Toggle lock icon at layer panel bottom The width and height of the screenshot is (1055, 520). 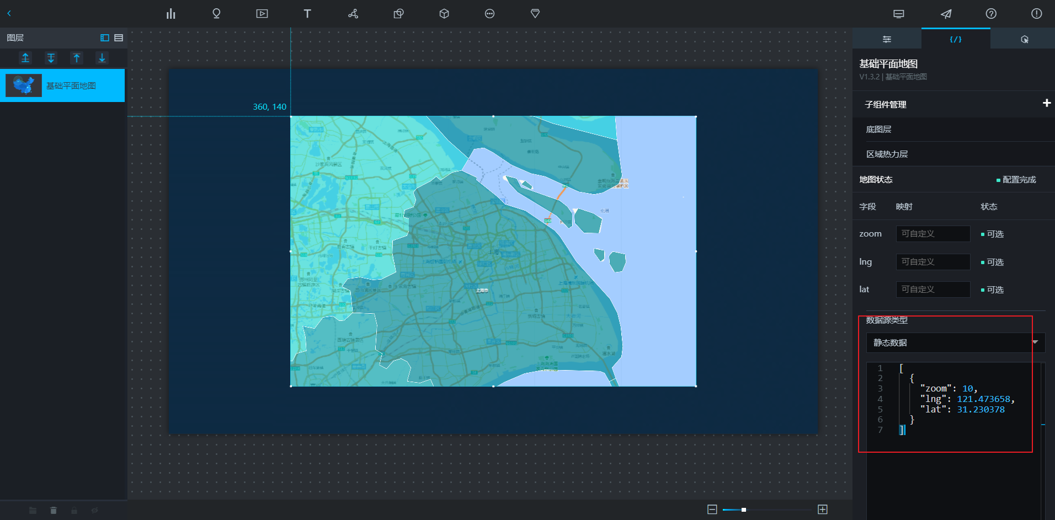pos(74,511)
